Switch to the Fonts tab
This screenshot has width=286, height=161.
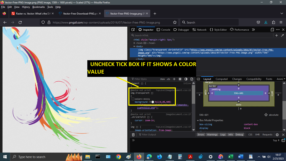pos(269,79)
